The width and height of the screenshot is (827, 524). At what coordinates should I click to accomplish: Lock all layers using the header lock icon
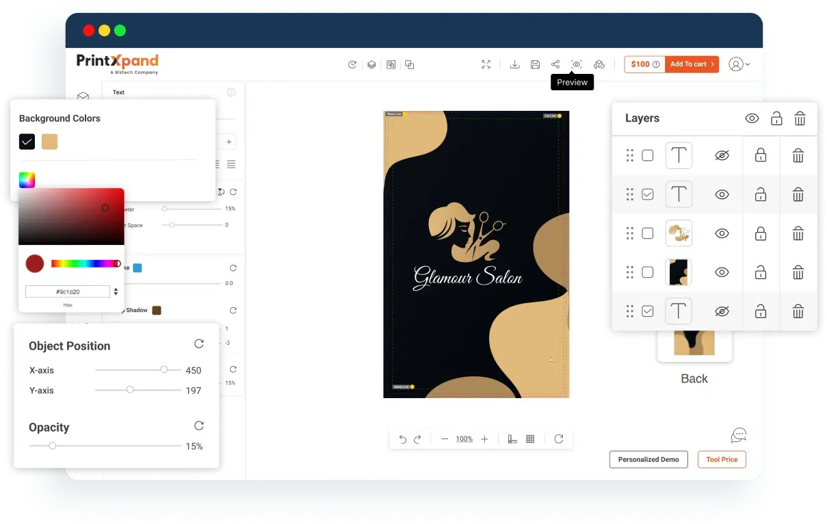(x=776, y=118)
